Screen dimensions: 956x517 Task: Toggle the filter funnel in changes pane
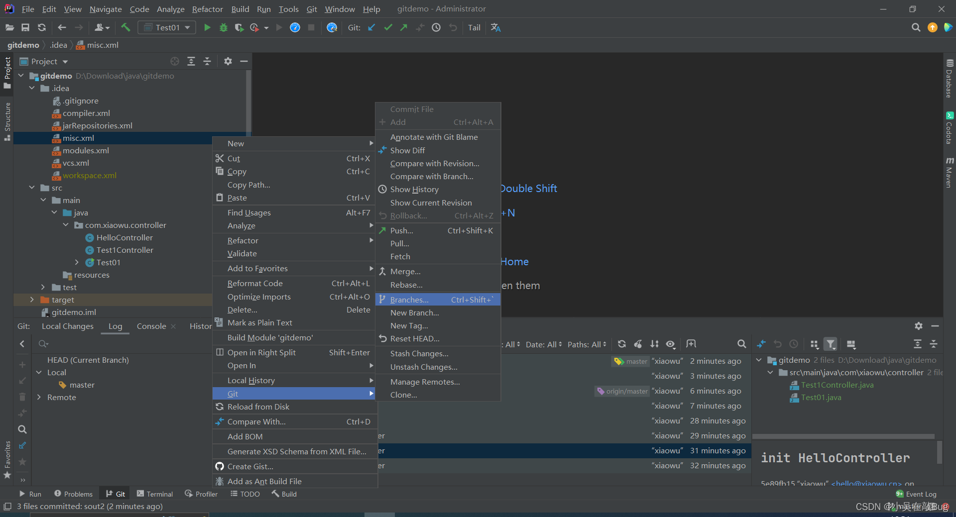[x=831, y=344]
